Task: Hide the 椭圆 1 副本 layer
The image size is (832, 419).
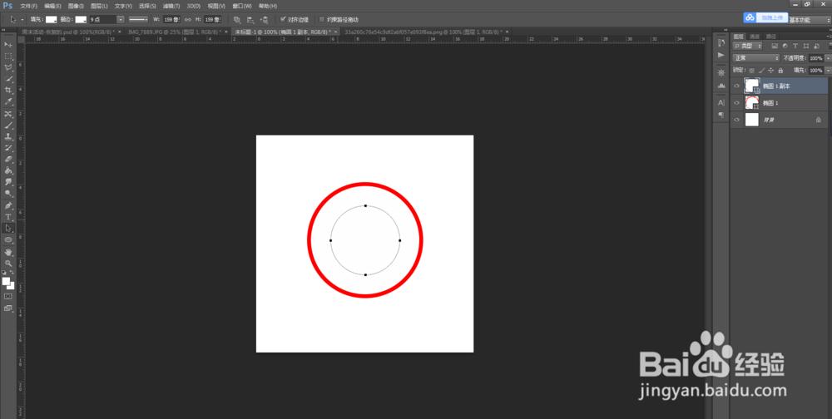Action: [x=736, y=86]
